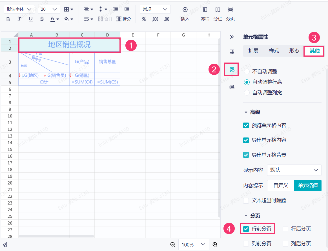Apply thousands separator format
Image resolution: width=328 pixels, height=251 pixels.
[x=155, y=19]
